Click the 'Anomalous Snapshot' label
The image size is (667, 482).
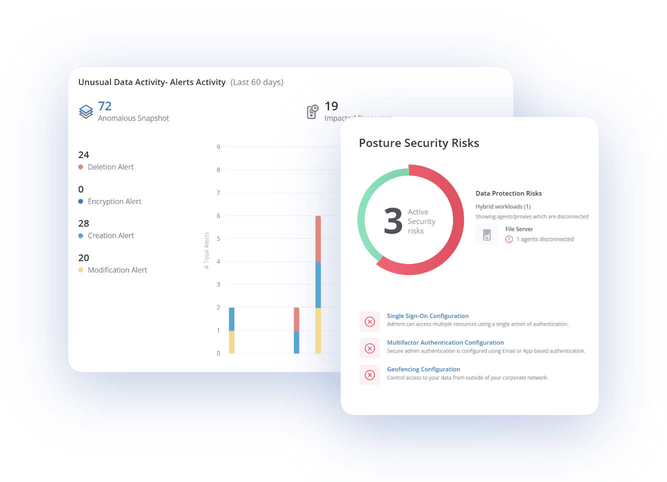click(133, 118)
